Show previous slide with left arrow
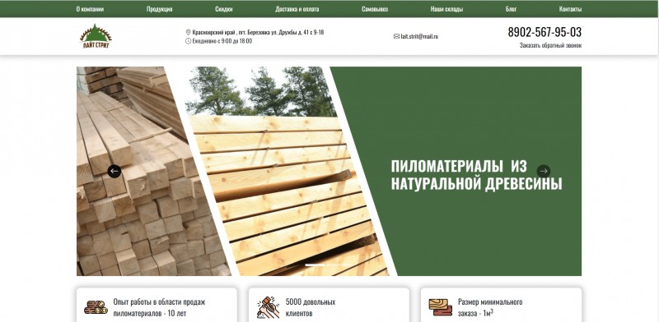659x322 pixels. 115,171
